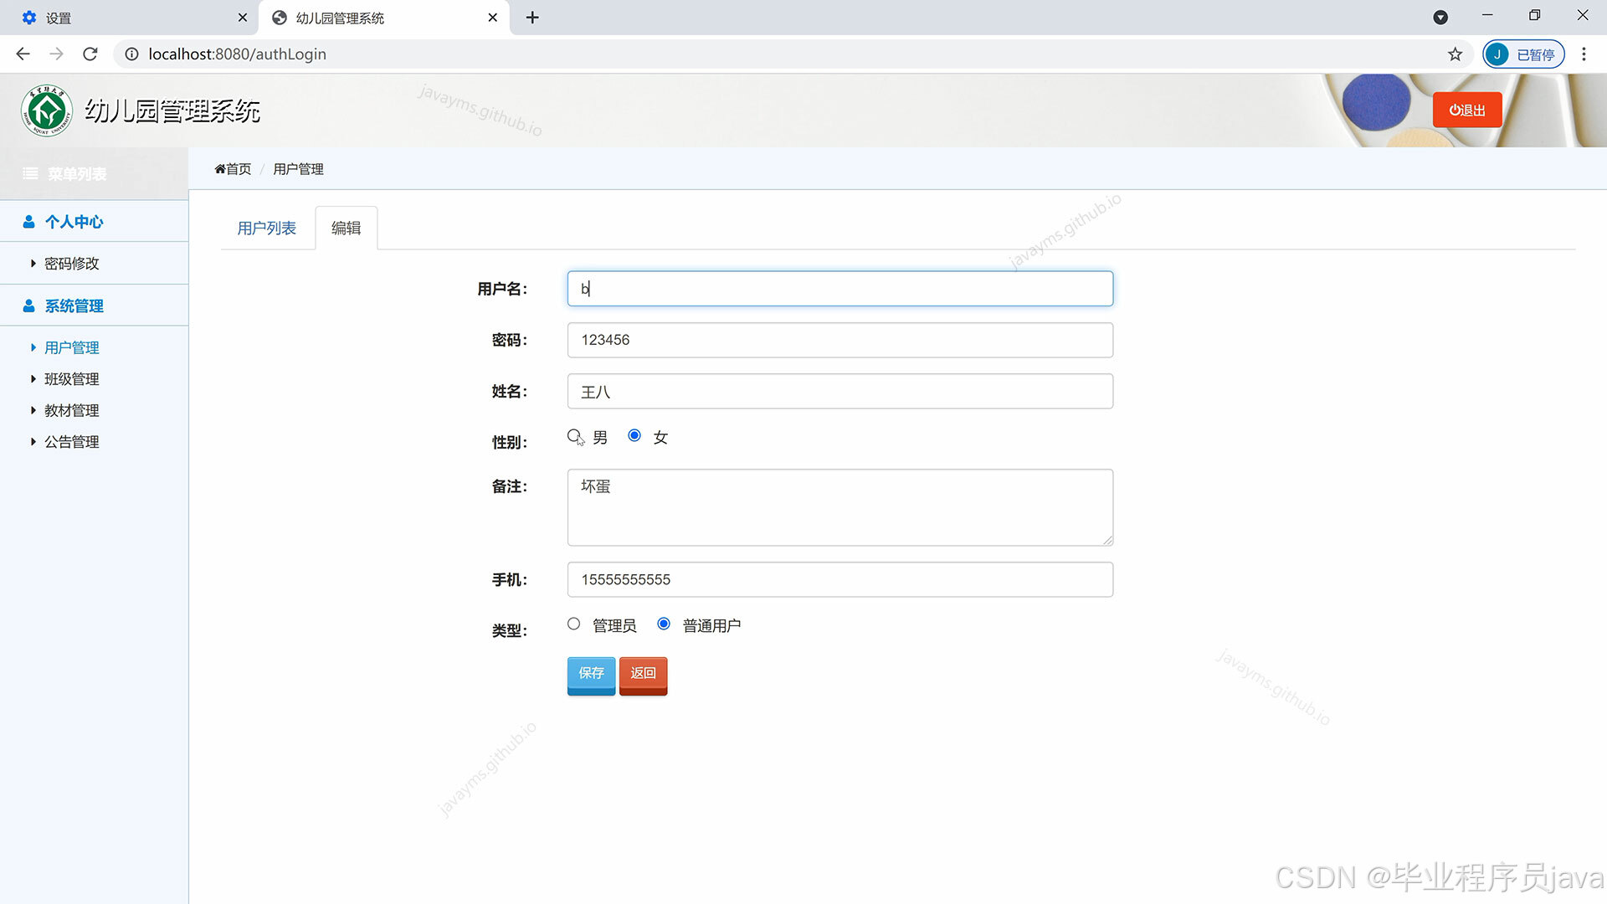The width and height of the screenshot is (1607, 904).
Task: Expand the 系统管理 menu section
Action: [94, 306]
